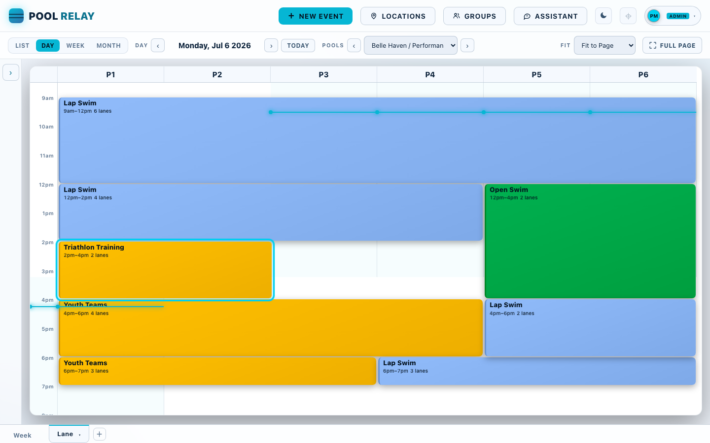
Task: Open the Lane tab dropdown caret
Action: (x=80, y=435)
